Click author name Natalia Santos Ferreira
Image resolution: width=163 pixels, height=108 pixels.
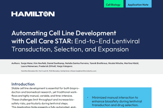(77, 63)
